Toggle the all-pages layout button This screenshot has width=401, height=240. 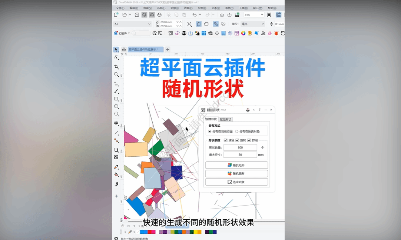216,24
